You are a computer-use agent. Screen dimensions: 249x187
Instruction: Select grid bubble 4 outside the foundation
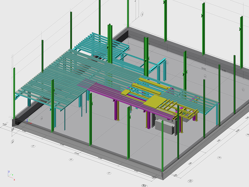[x=71, y=159]
